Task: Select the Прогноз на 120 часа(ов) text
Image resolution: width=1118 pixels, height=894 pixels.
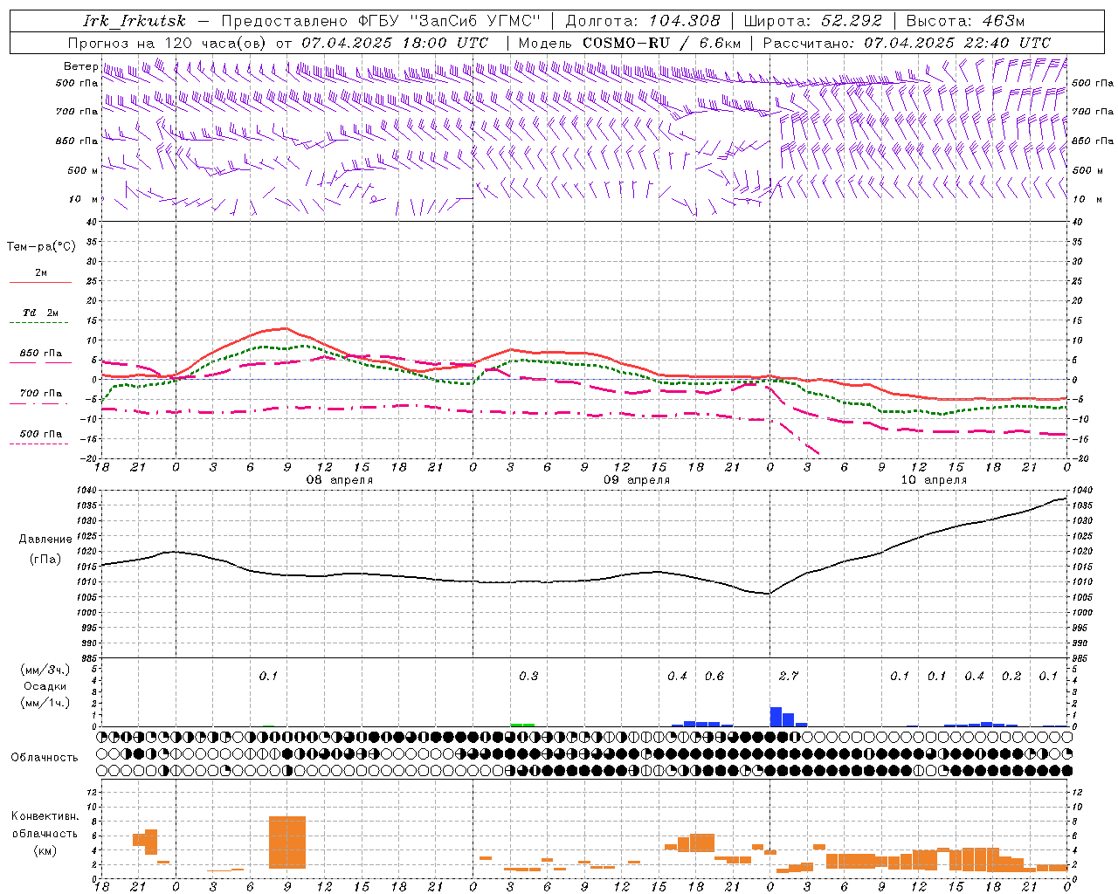Action: [x=168, y=43]
